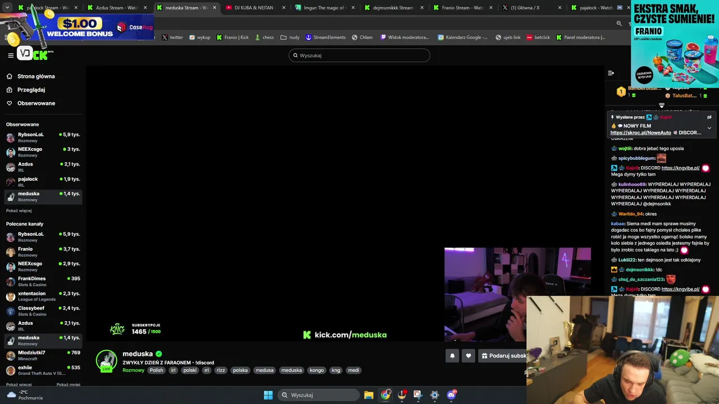Select the medi tag
This screenshot has width=719, height=404.
click(353, 370)
